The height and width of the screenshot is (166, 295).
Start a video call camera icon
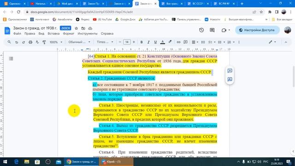[x=224, y=30]
